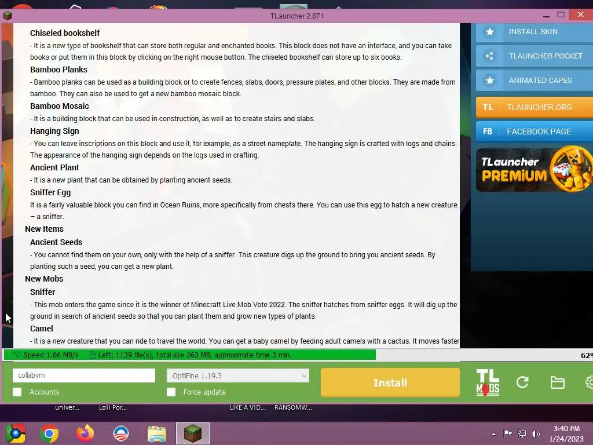Open volume speaker tray icon
This screenshot has width=593, height=445.
coord(536,433)
